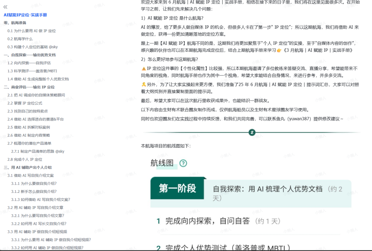372x251 pixels.
Task: Select 2.5 借助 AI 拆解对标案例
Action: [29, 127]
